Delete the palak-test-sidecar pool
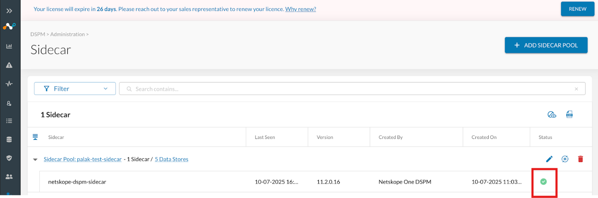This screenshot has height=198, width=598. pos(580,159)
